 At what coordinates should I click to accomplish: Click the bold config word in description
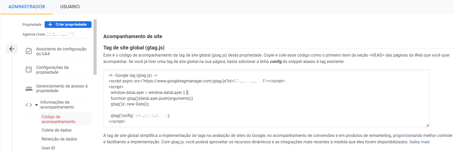(x=276, y=61)
